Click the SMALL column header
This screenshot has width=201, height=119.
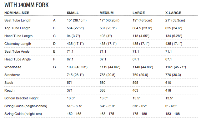(x=73, y=13)
